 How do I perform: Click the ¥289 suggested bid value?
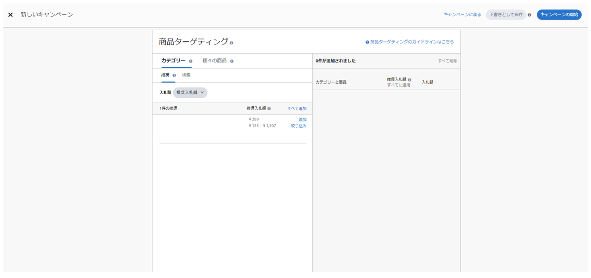pyautogui.click(x=254, y=119)
